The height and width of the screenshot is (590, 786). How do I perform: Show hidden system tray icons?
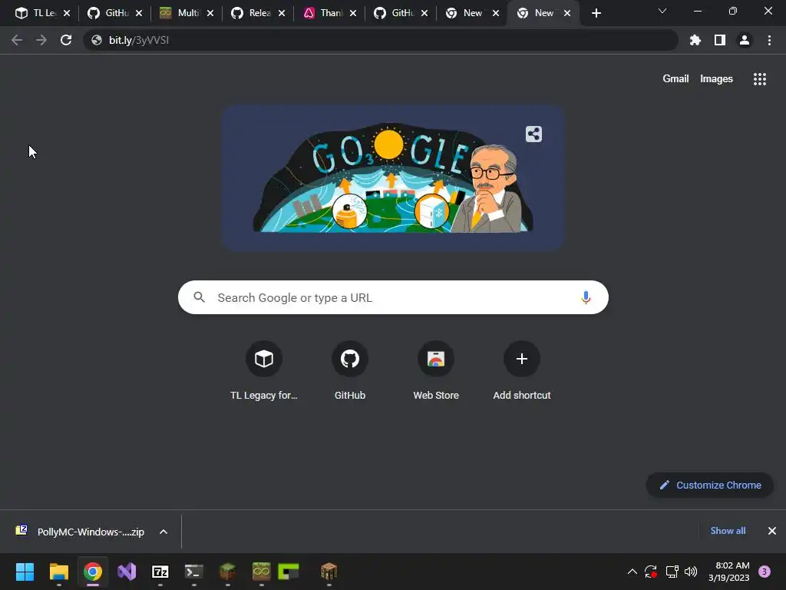pos(632,572)
